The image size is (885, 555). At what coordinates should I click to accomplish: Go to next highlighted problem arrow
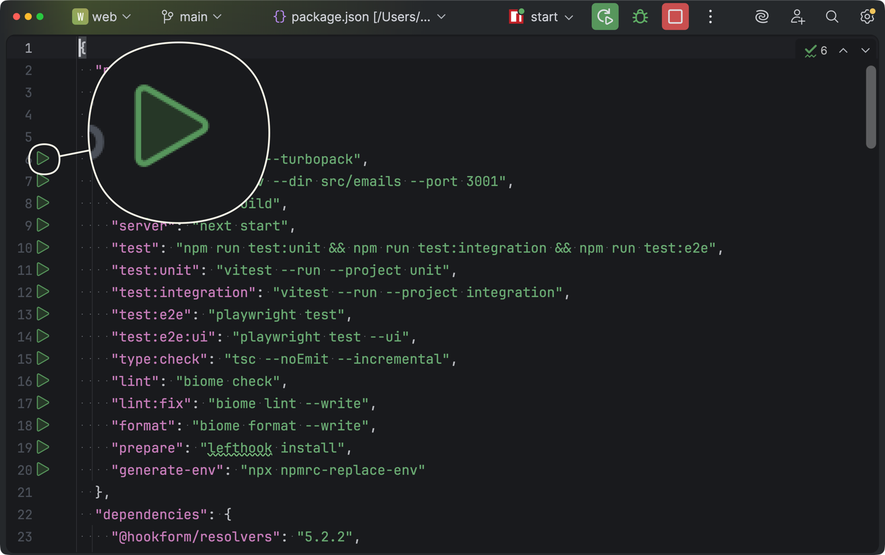865,51
